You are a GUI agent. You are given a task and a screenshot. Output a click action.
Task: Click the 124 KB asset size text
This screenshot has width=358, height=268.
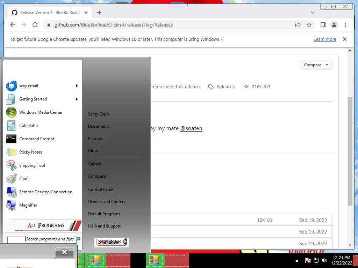pos(264,221)
